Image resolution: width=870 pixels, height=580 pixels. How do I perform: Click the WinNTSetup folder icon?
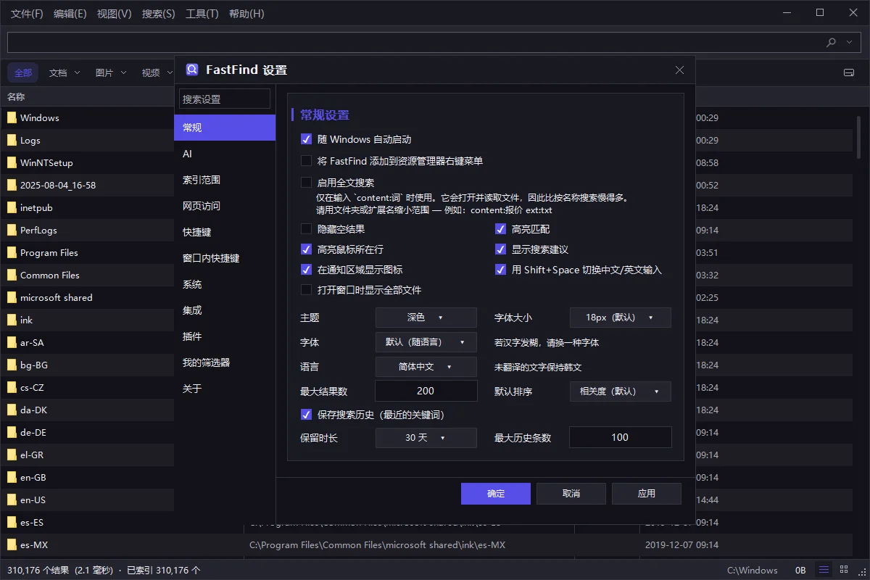coord(12,162)
